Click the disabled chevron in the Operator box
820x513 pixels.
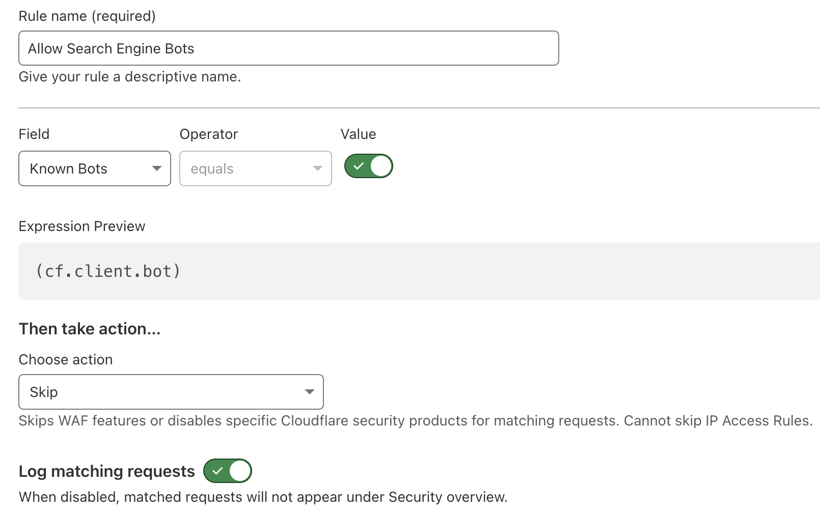pos(317,168)
